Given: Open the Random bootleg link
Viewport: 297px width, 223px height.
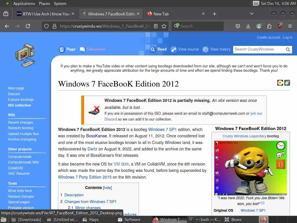Looking at the screenshot, I should pos(21,128).
